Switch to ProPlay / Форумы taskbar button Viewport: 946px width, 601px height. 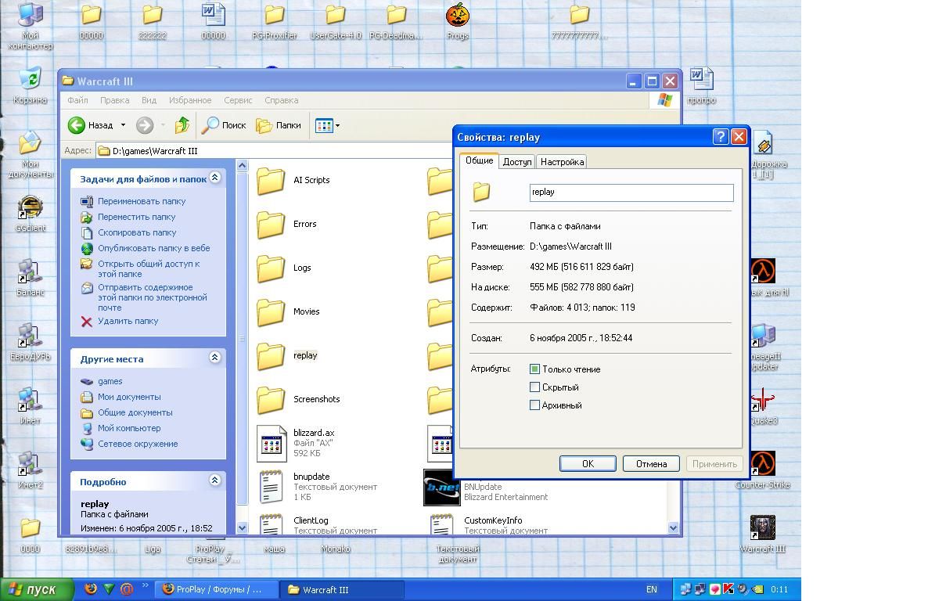pos(218,589)
